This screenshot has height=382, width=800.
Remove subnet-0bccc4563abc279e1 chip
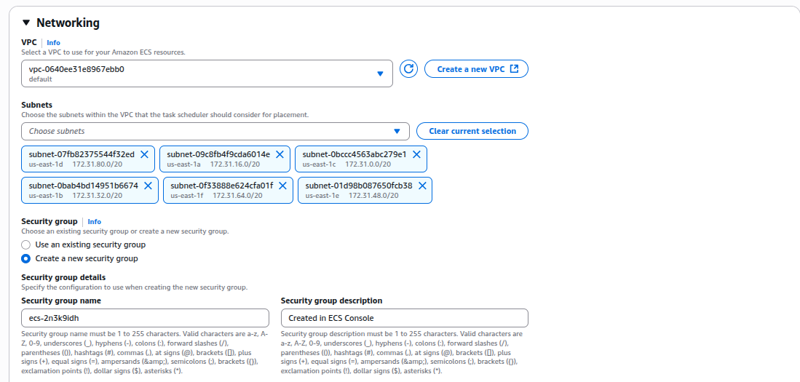coord(416,154)
